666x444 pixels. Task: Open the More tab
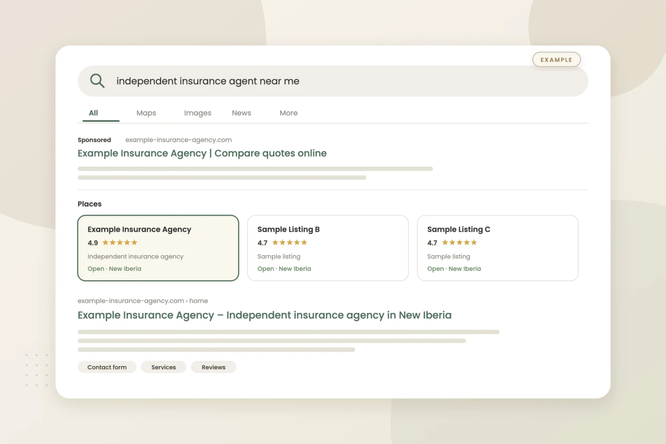coord(288,113)
